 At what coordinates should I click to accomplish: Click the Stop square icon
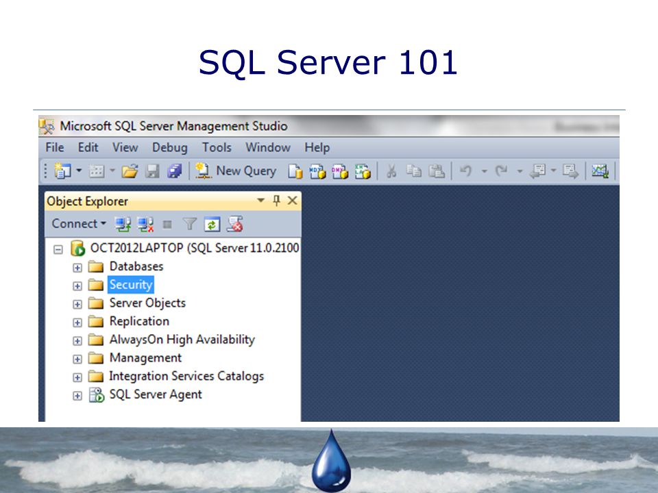pos(167,225)
